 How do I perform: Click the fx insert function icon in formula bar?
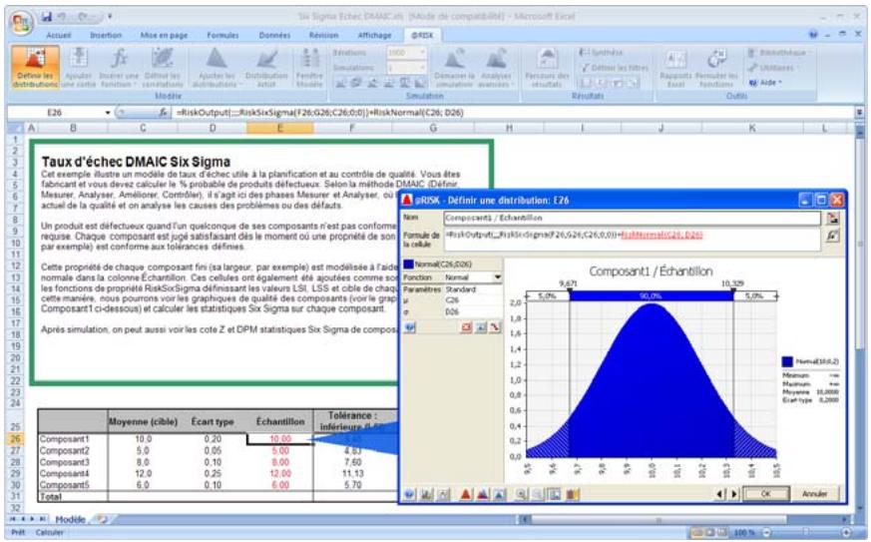coord(163,112)
